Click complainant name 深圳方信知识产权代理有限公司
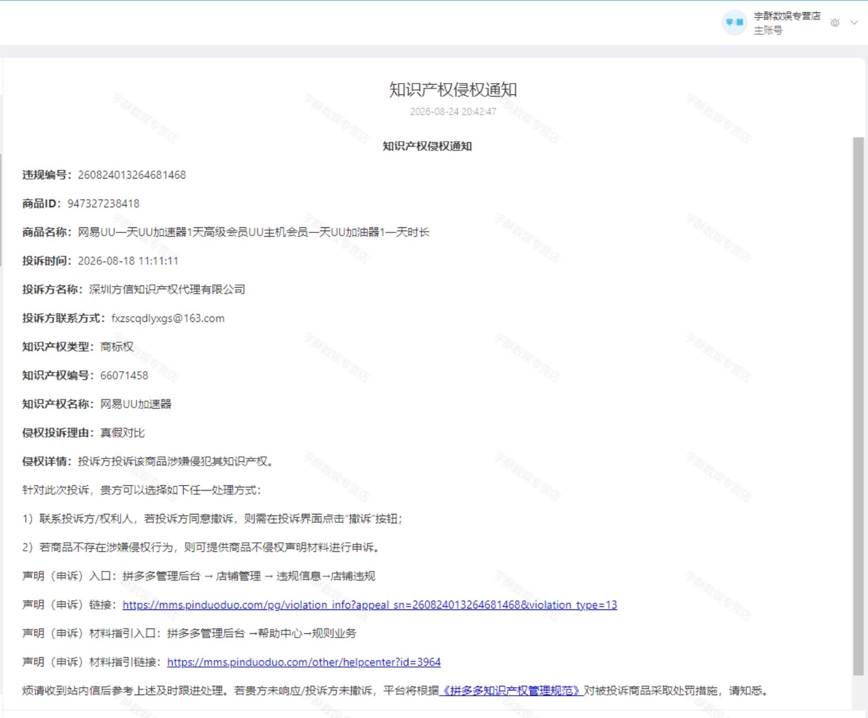The height and width of the screenshot is (718, 868). point(167,289)
